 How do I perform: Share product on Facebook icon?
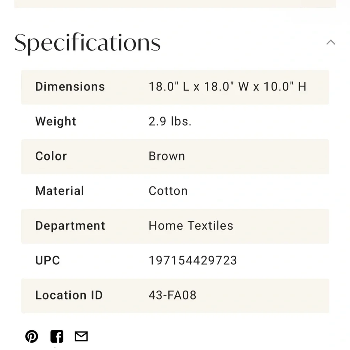pyautogui.click(x=57, y=336)
